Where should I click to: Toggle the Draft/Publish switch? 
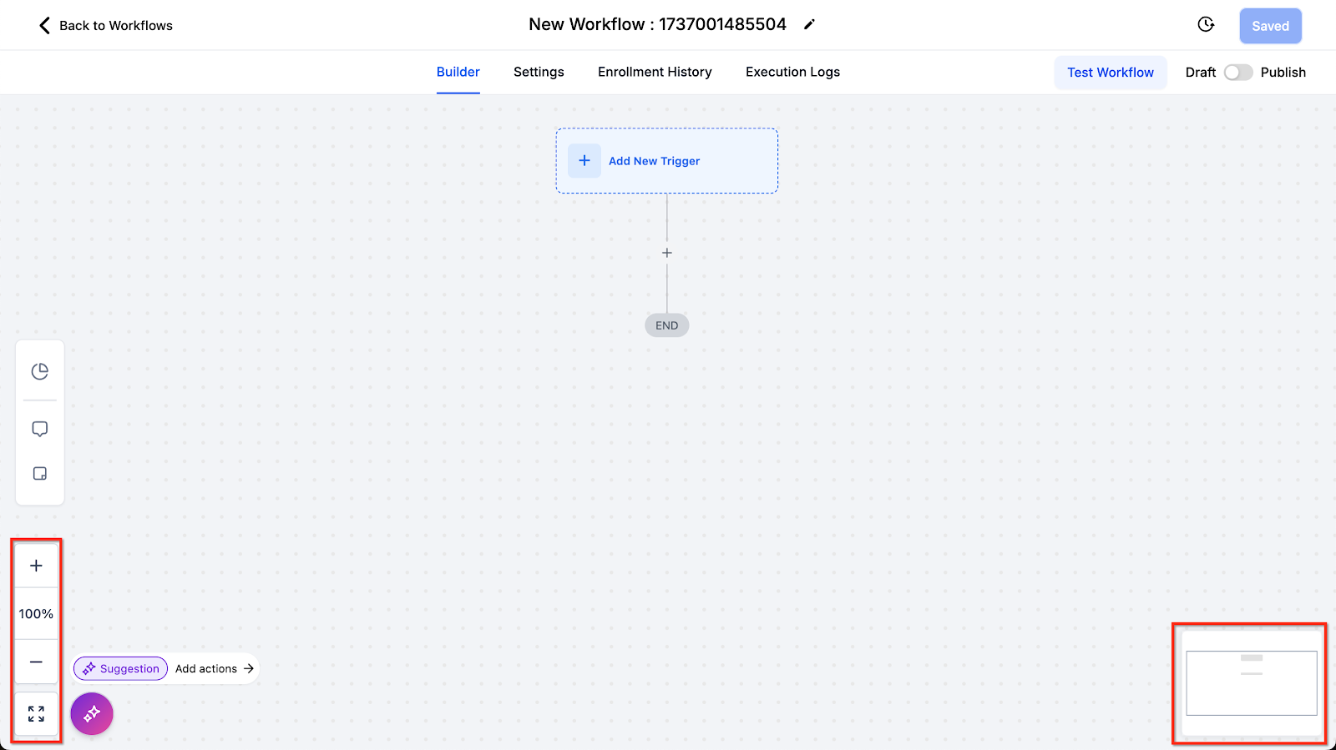point(1238,73)
